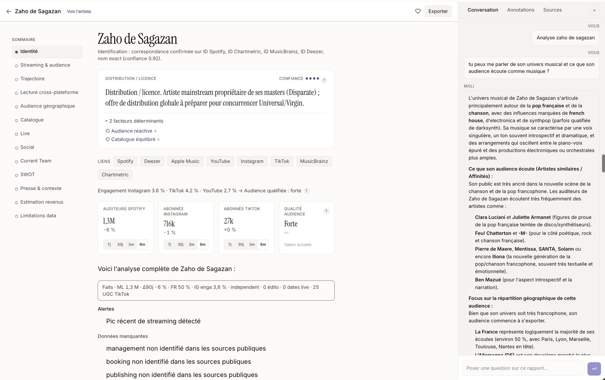This screenshot has height=380, width=605.
Task: Favorite the report with the heart icon
Action: (x=418, y=11)
